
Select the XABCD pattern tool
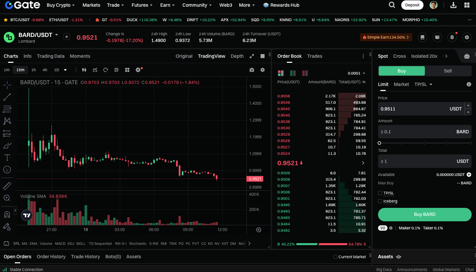(7, 121)
